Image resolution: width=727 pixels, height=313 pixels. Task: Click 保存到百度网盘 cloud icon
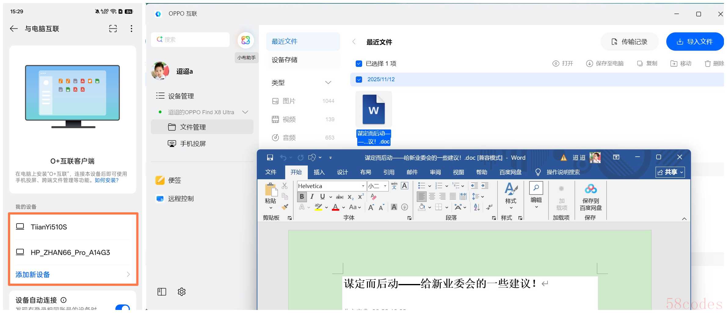591,189
